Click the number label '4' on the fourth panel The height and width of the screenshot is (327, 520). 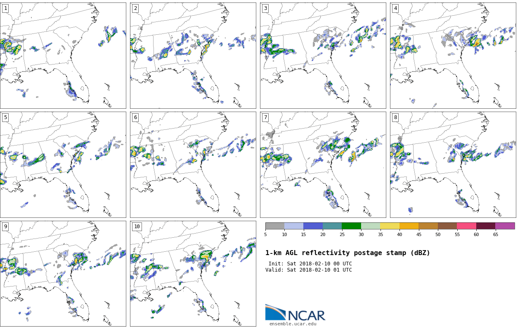[x=395, y=8]
